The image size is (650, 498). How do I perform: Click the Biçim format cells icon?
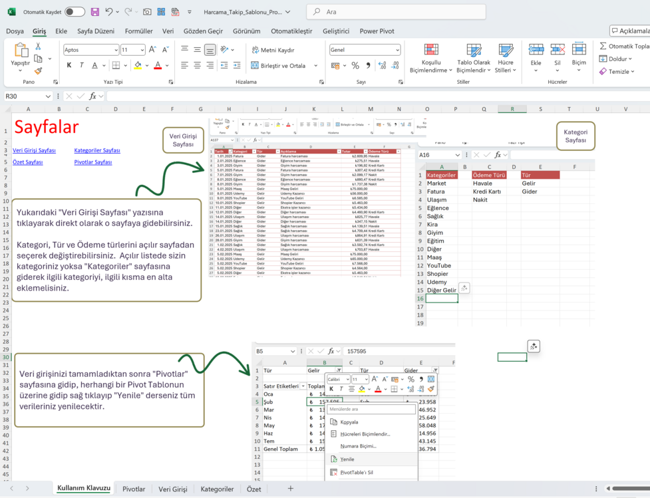point(579,49)
